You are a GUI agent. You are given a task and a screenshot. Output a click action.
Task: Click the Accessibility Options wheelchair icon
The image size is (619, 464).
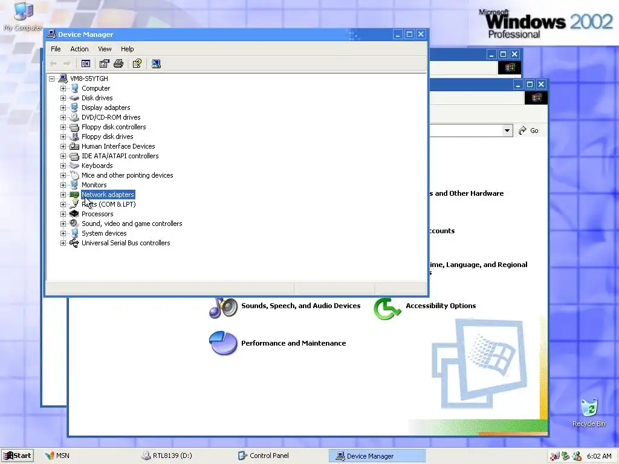tap(387, 309)
